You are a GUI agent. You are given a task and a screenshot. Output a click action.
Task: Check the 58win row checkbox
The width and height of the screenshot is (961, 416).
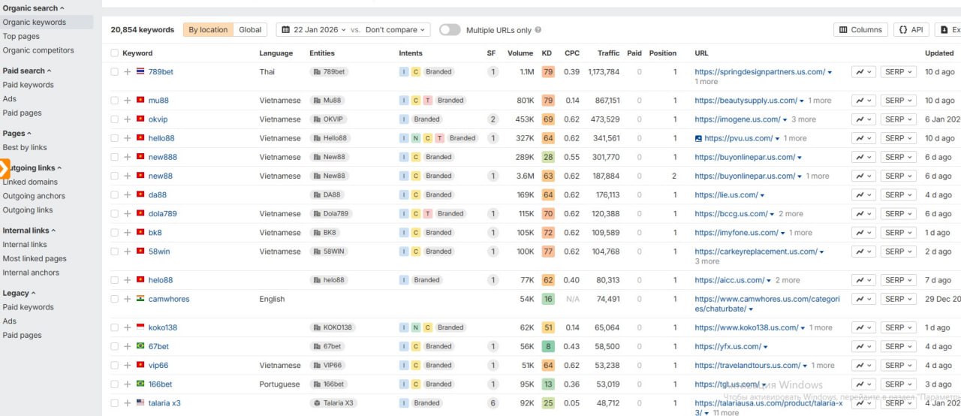[x=114, y=252]
